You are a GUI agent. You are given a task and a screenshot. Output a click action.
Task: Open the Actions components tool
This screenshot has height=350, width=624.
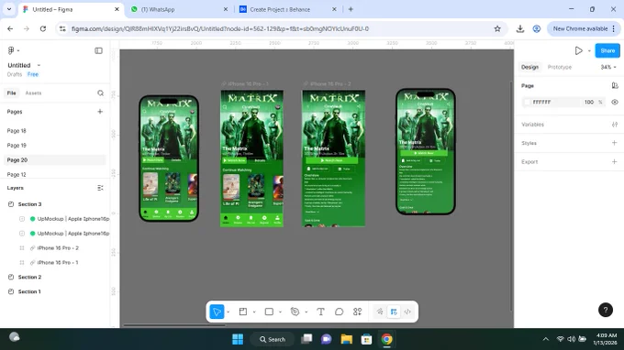pyautogui.click(x=357, y=312)
